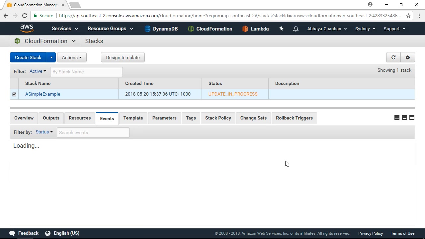Close the CloudFormation browser tab
Screen dimensions: 425x239
[62, 5]
